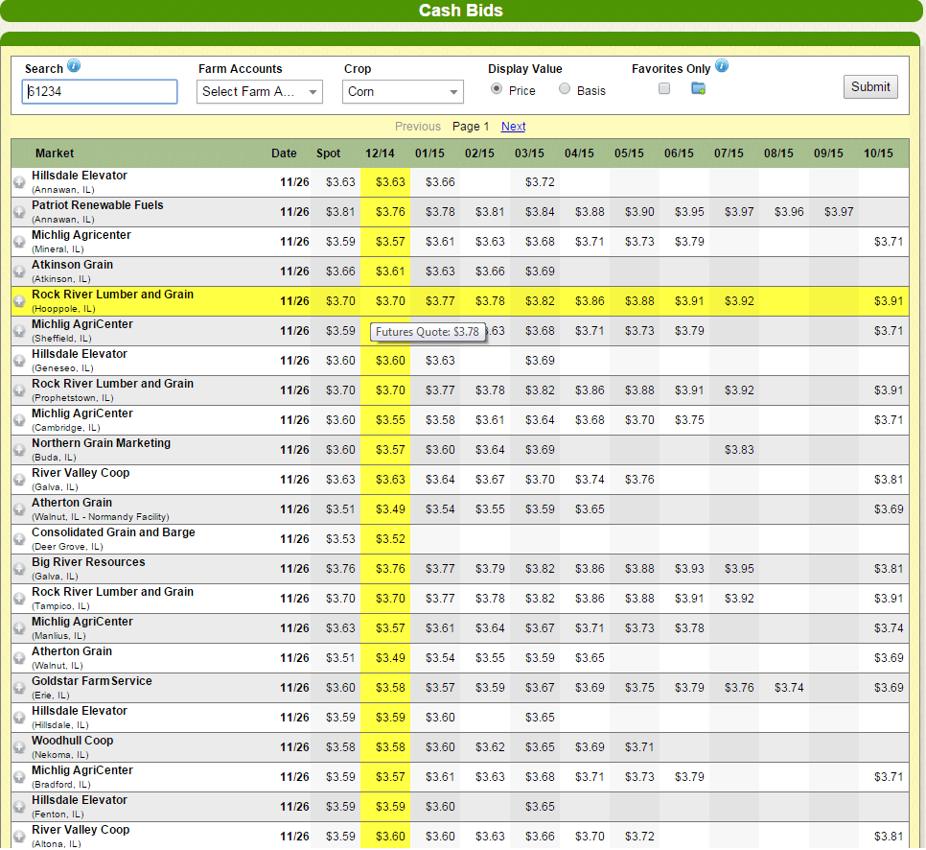Click Big River Resources market name
Image resolution: width=926 pixels, height=850 pixels.
coord(88,562)
